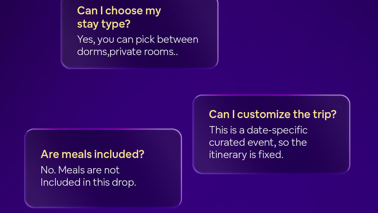Click the "curated event, so the" line
This screenshot has width=378, height=213.
[258, 142]
